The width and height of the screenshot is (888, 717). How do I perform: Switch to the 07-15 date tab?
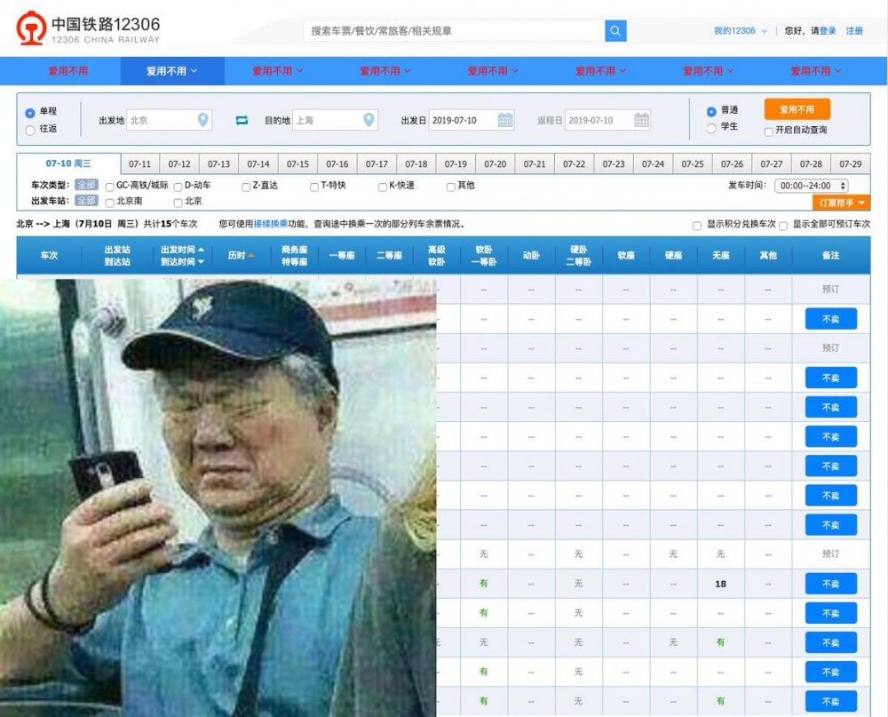pyautogui.click(x=298, y=163)
